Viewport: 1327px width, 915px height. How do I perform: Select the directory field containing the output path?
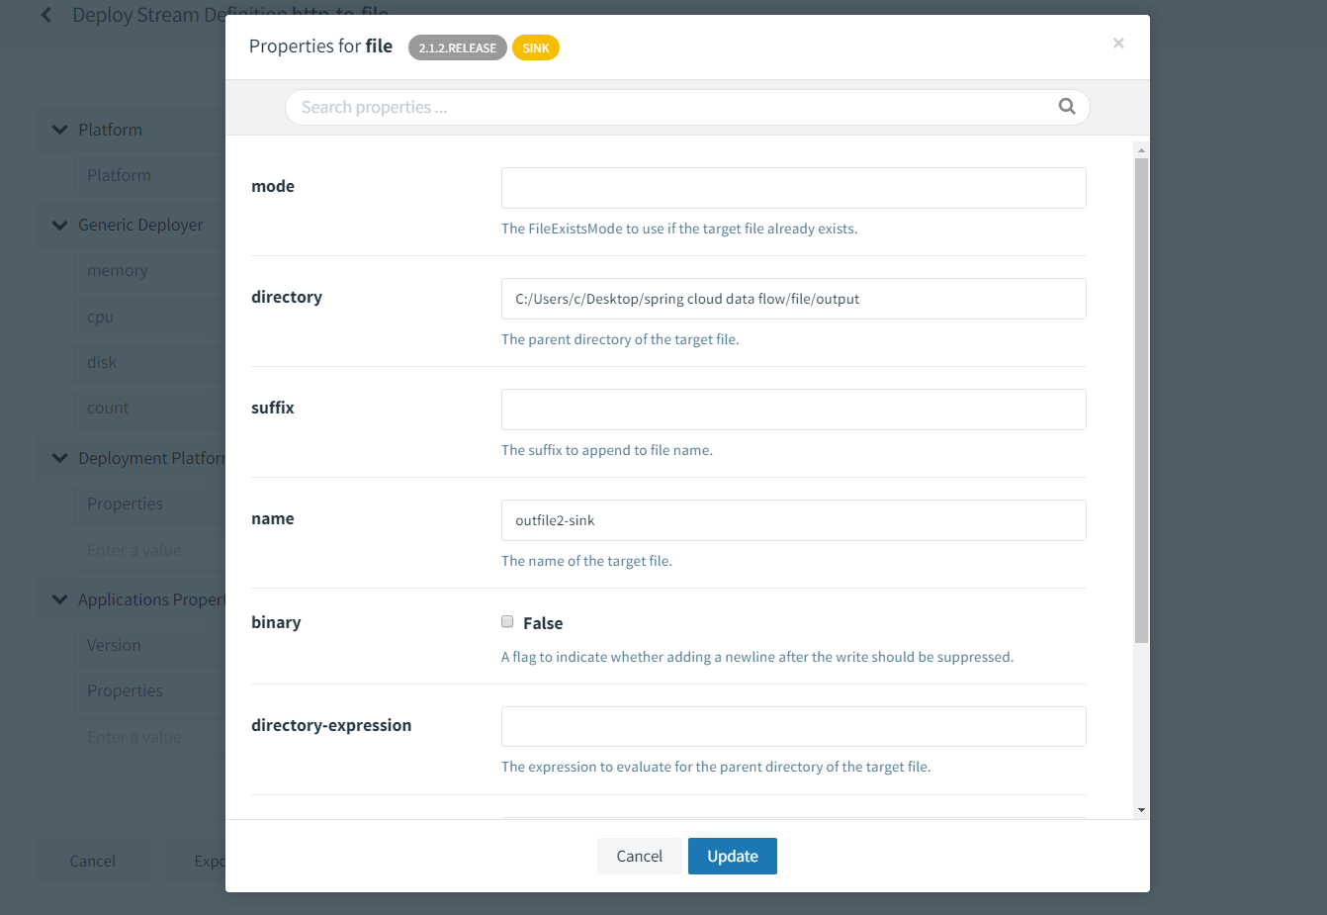(x=793, y=298)
